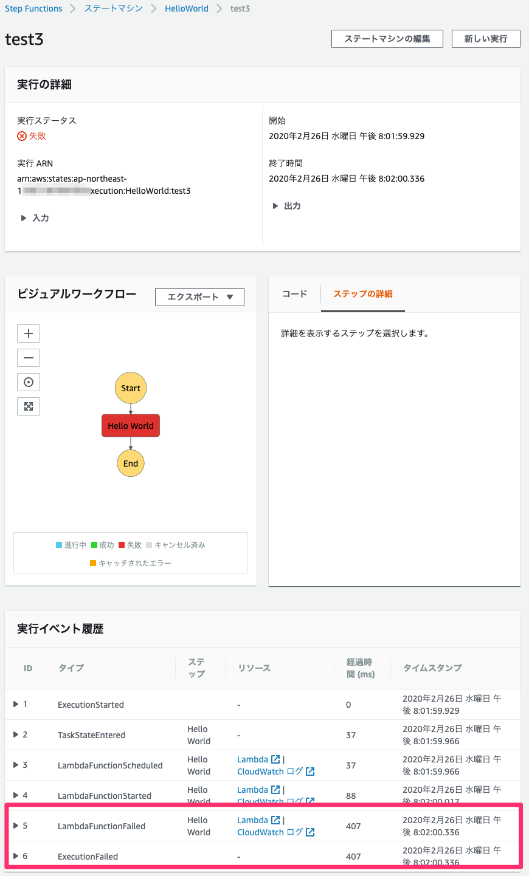
Task: Open the Step Functions breadcrumb link
Action: [33, 8]
